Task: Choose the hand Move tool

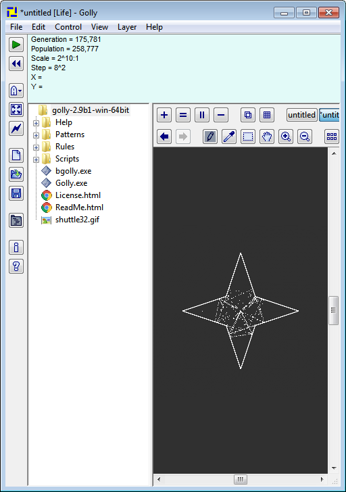Action: [x=267, y=137]
